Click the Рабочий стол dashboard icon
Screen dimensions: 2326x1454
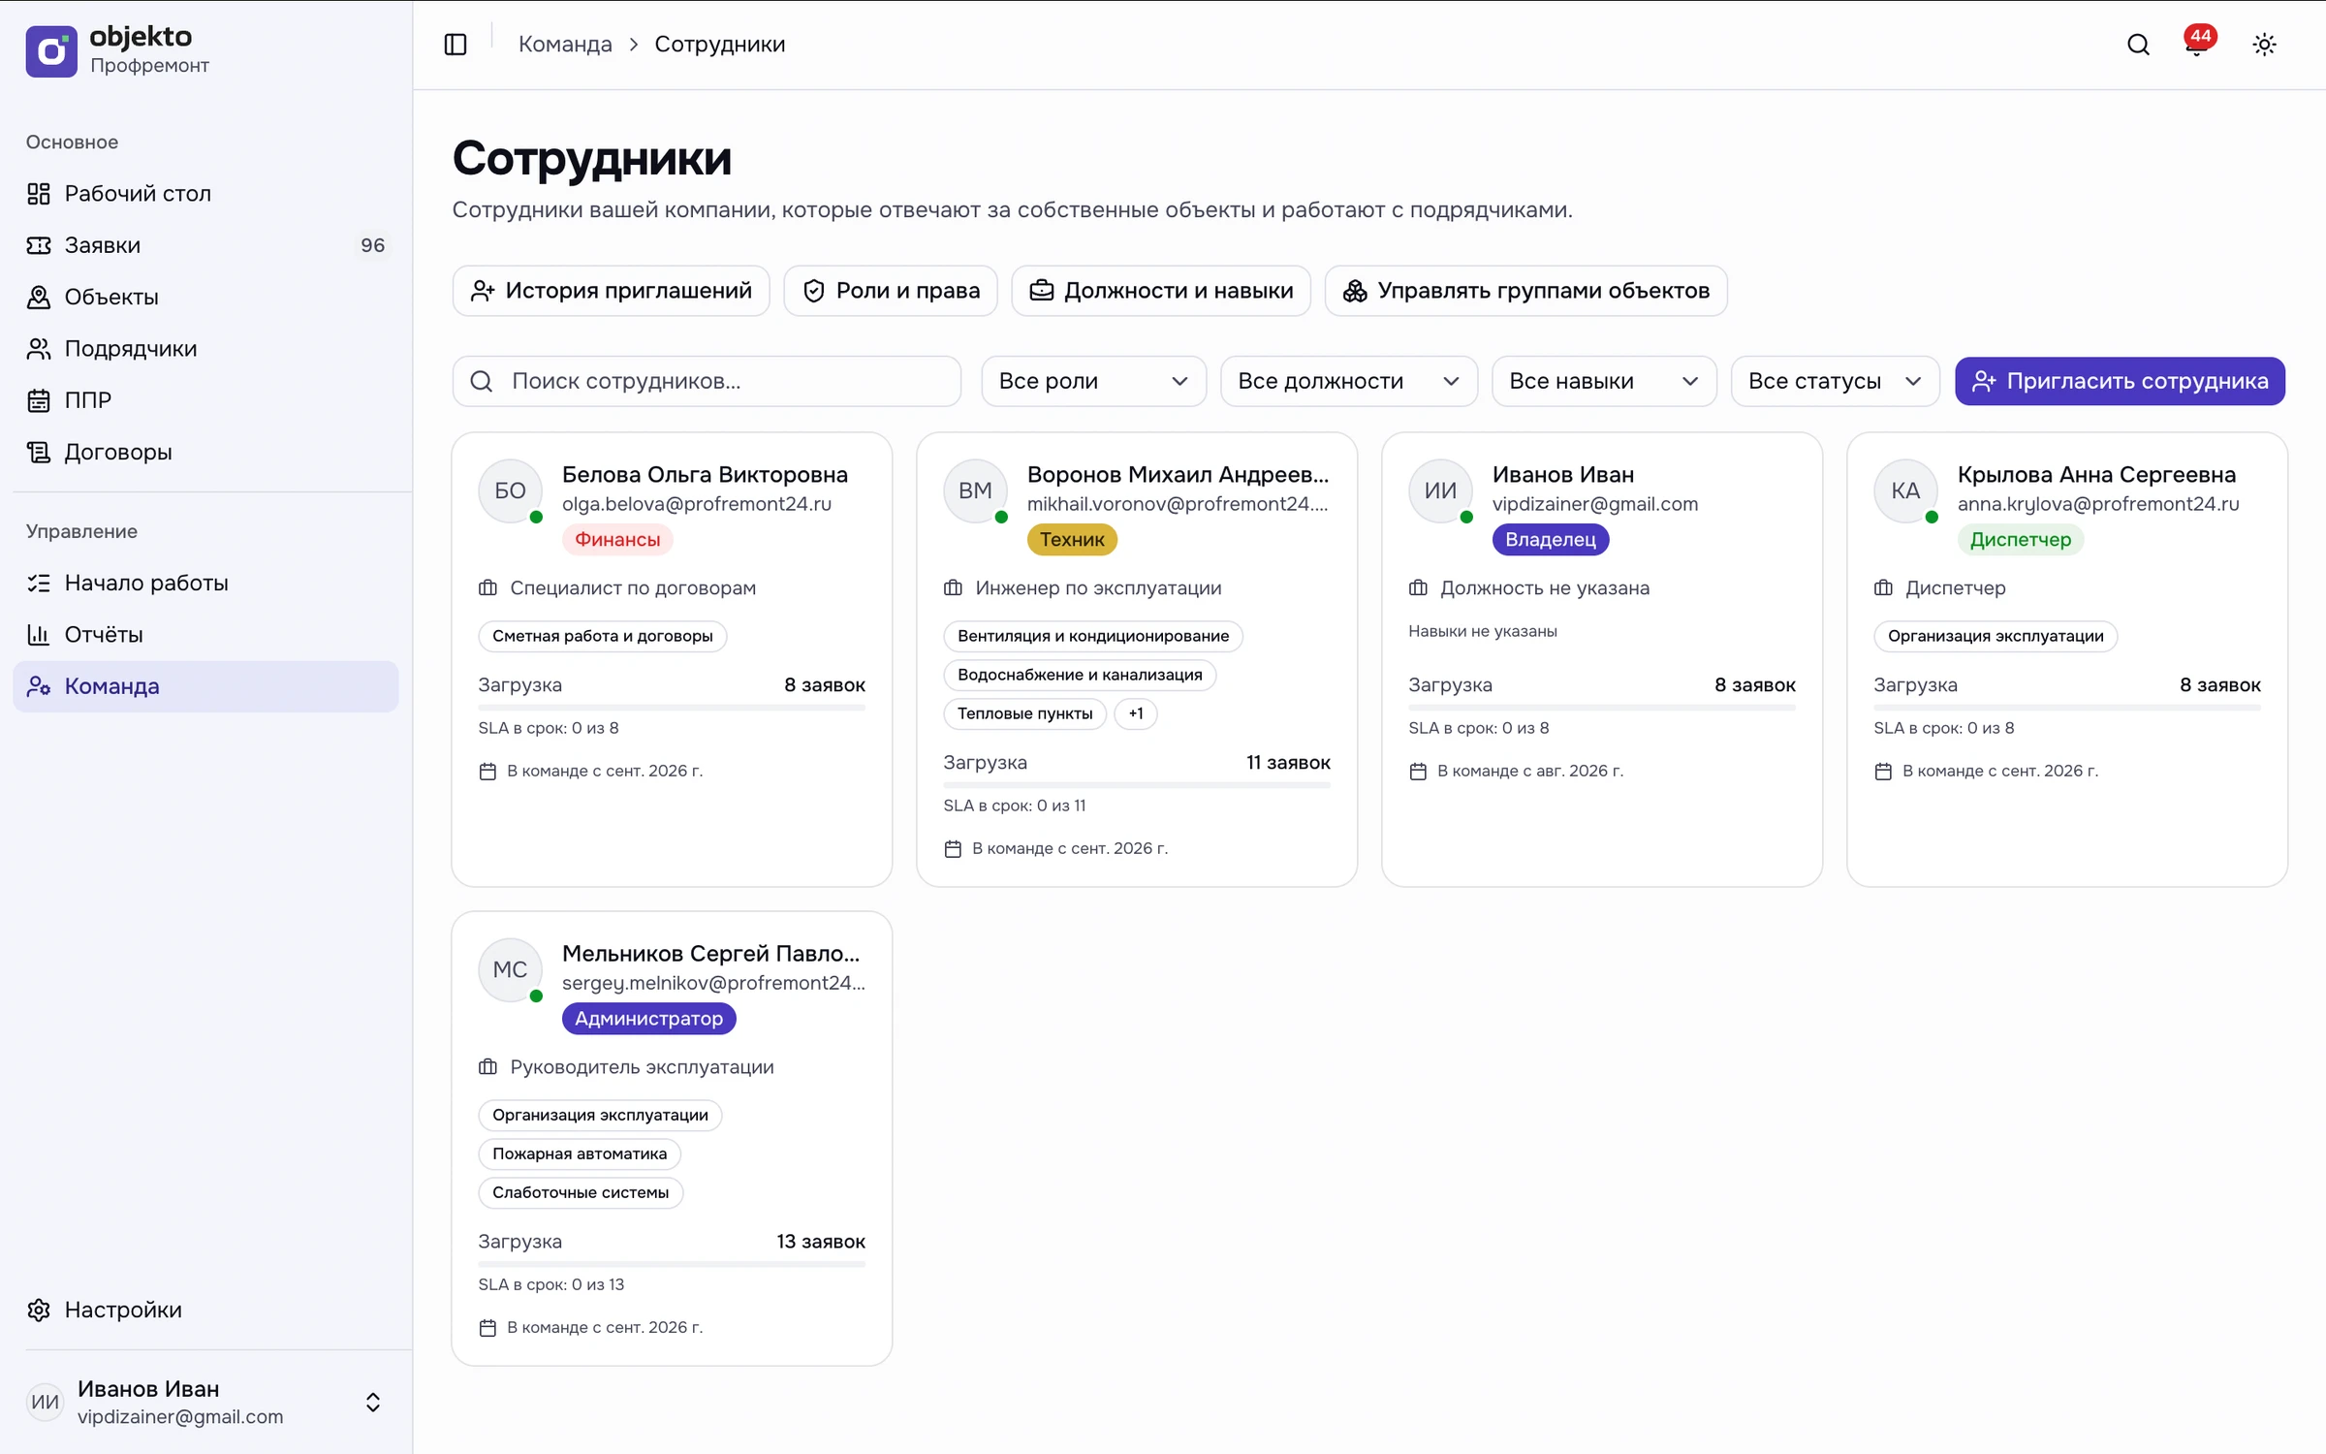39,194
